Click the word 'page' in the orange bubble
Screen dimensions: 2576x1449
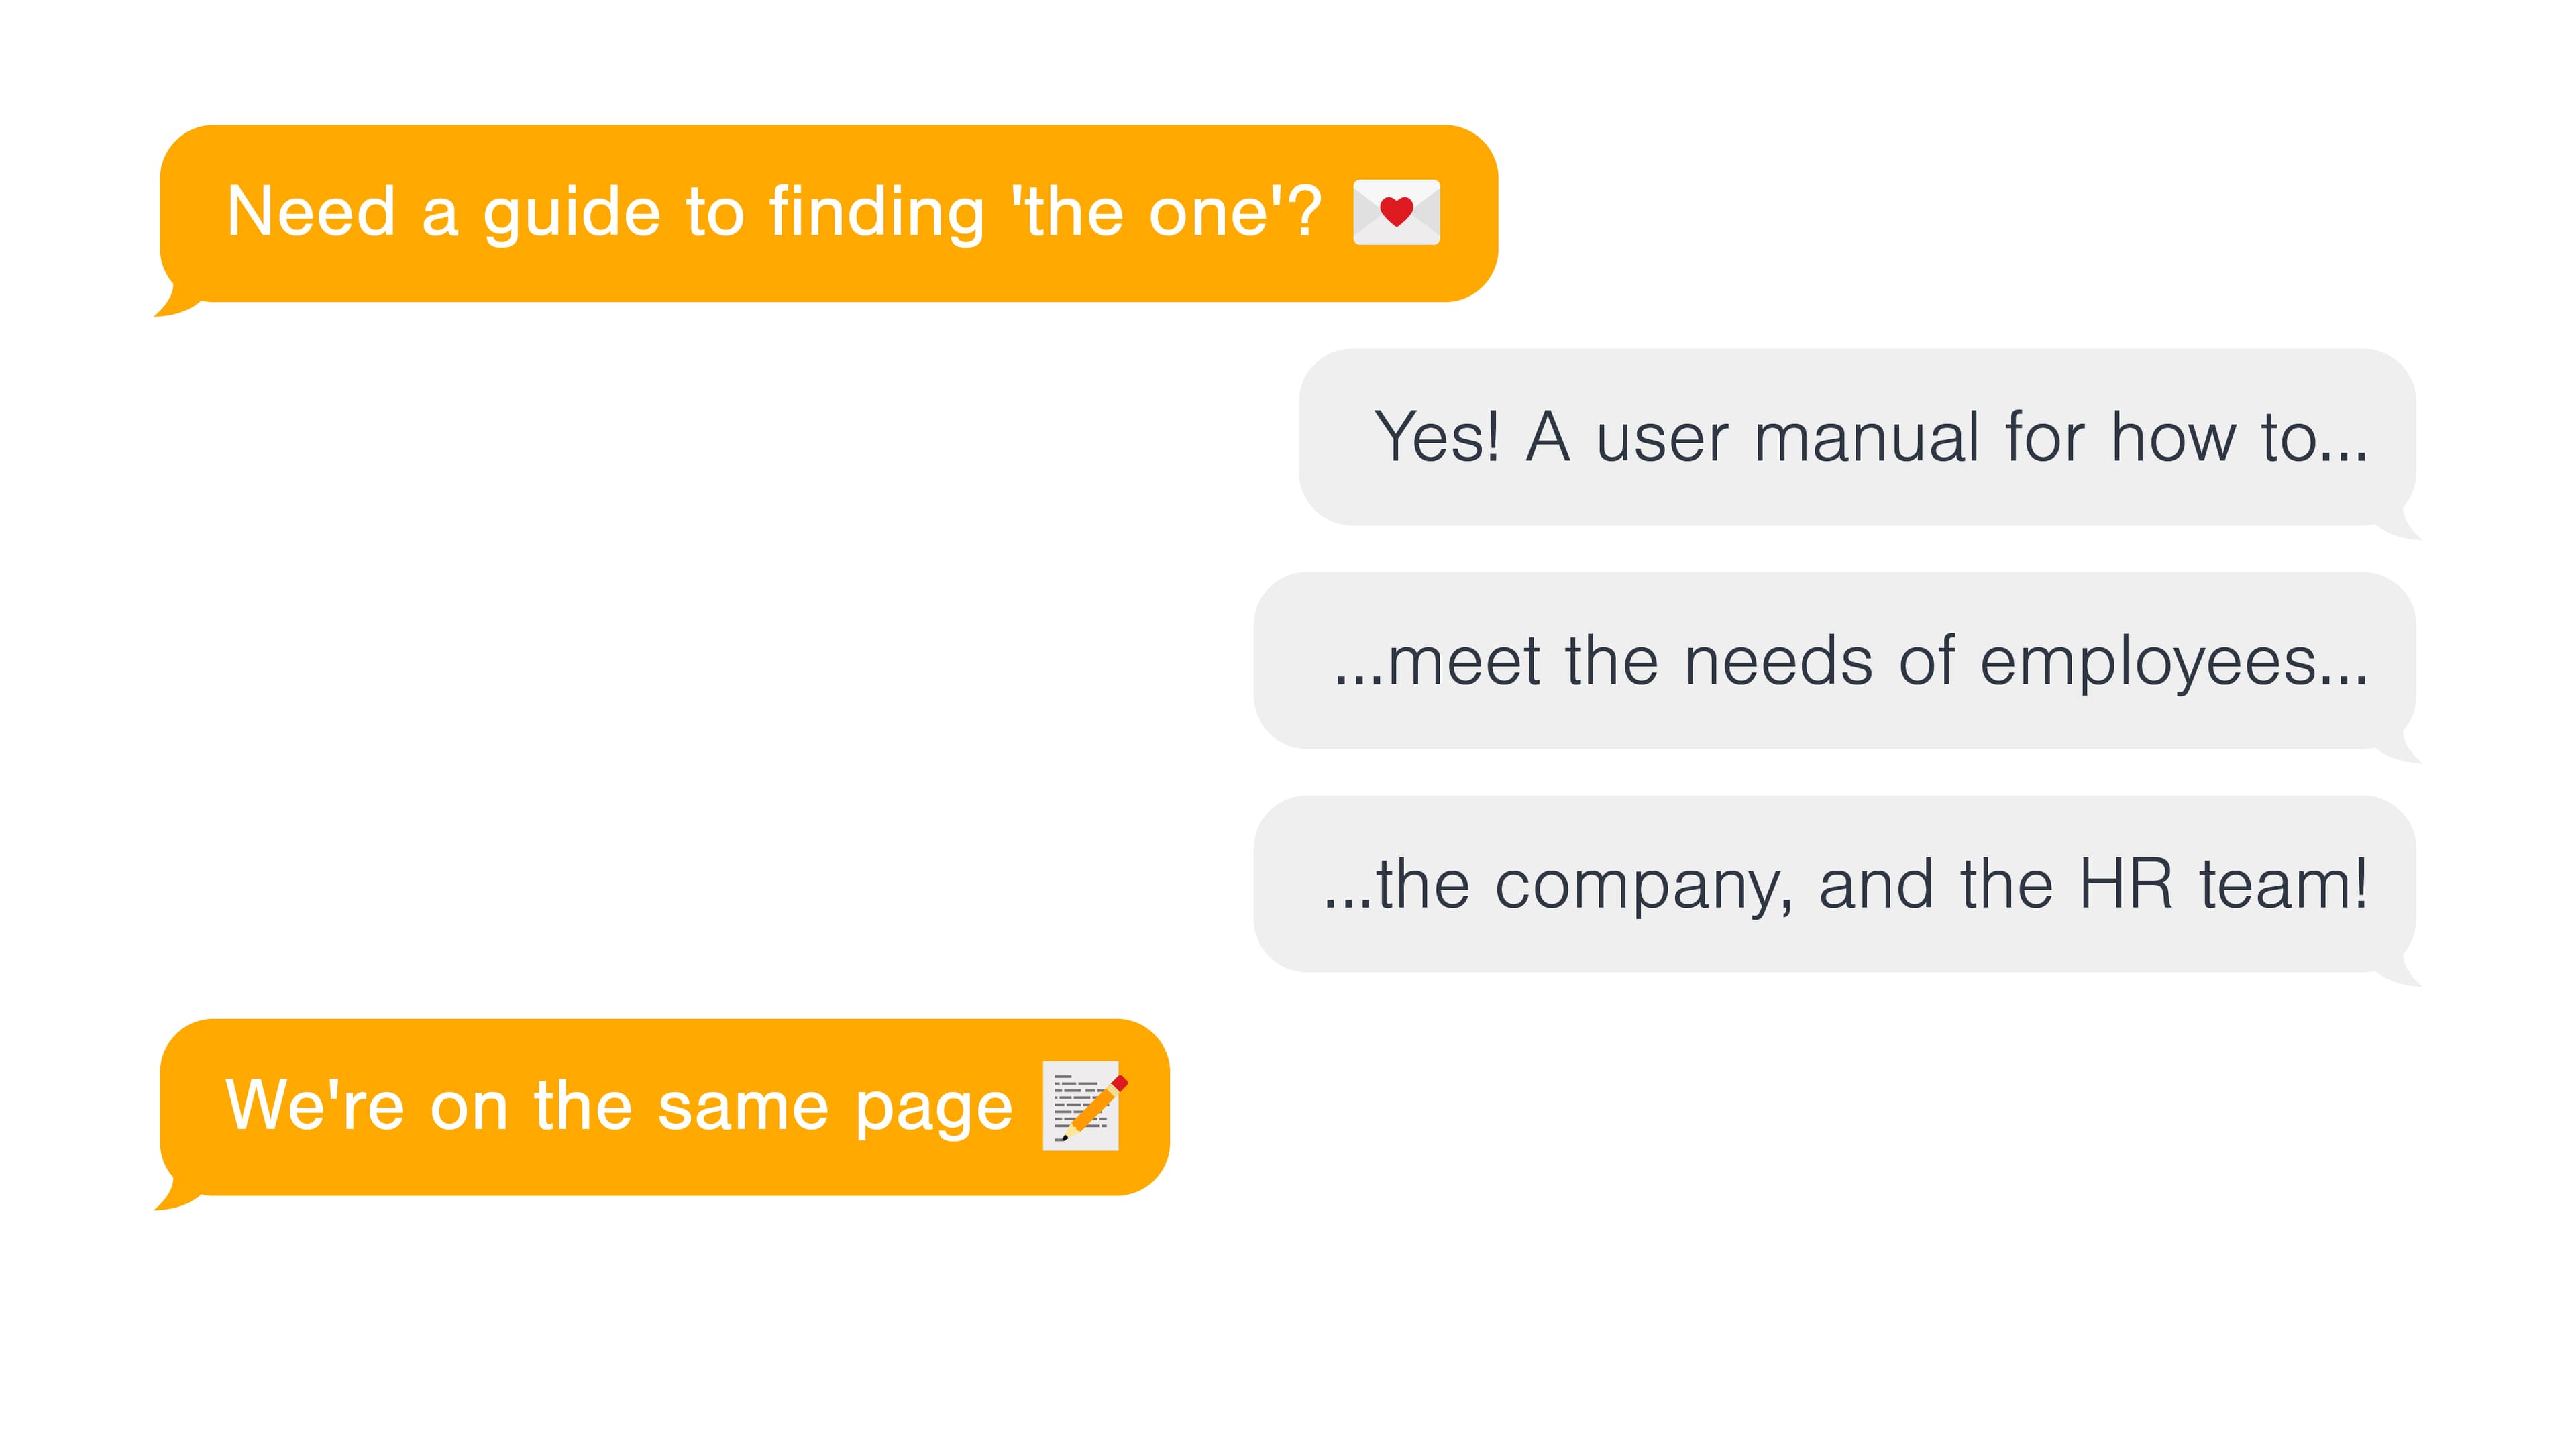[934, 1110]
